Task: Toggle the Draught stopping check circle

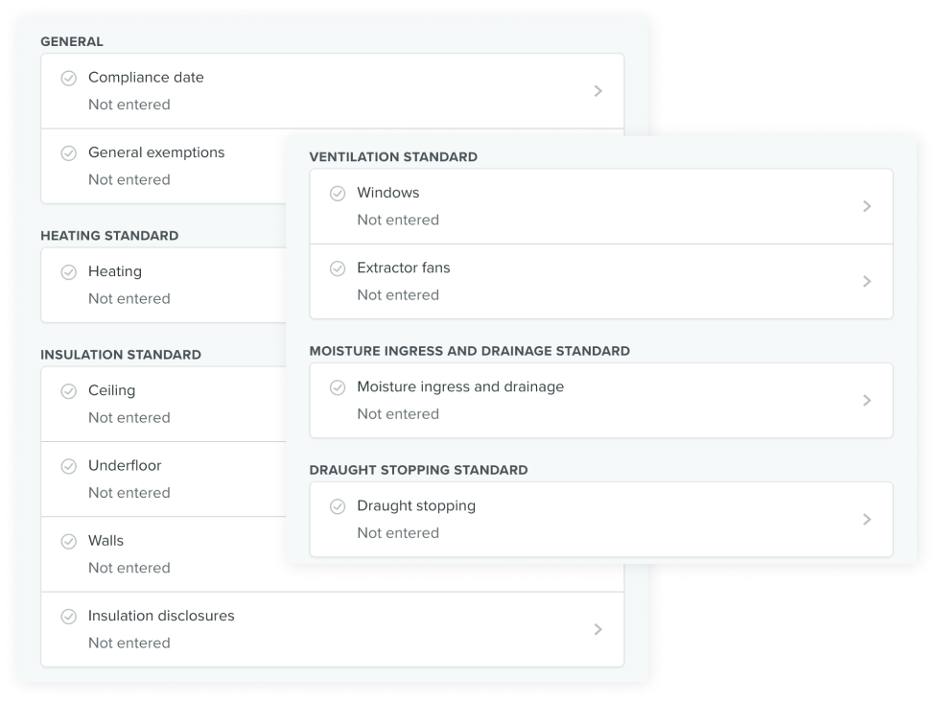Action: [x=338, y=507]
